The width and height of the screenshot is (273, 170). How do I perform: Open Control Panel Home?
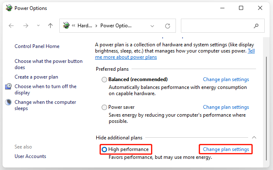[x=37, y=46]
